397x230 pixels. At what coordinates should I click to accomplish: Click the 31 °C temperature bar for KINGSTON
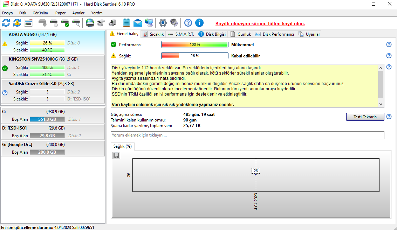pyautogui.click(x=47, y=74)
